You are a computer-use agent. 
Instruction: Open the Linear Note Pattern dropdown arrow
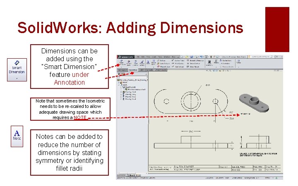coord(154,67)
